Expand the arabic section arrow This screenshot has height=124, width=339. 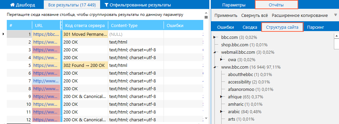[x=221, y=112]
